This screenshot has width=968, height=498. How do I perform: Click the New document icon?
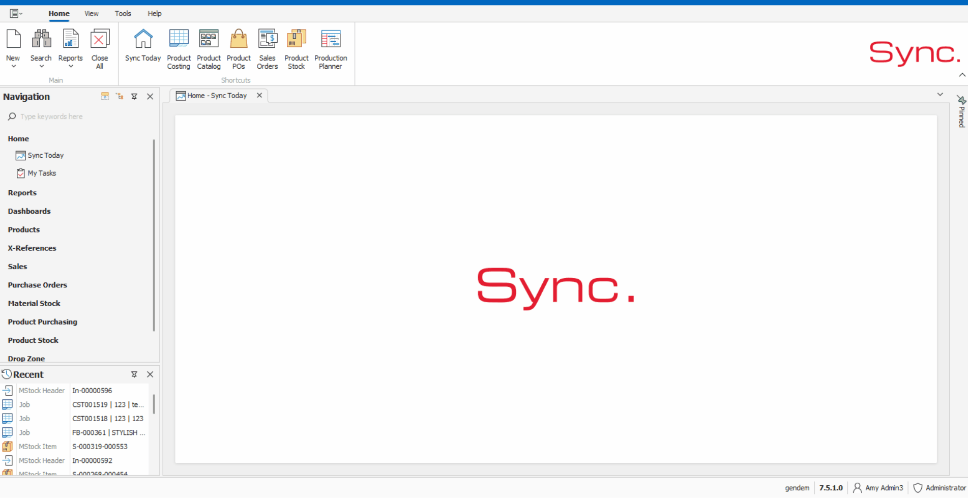pyautogui.click(x=13, y=40)
